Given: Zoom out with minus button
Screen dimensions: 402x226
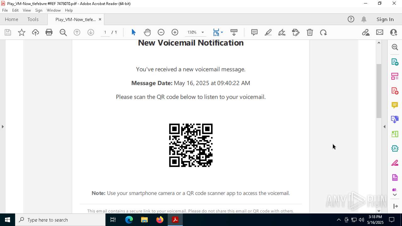Looking at the screenshot, I should pos(161,32).
